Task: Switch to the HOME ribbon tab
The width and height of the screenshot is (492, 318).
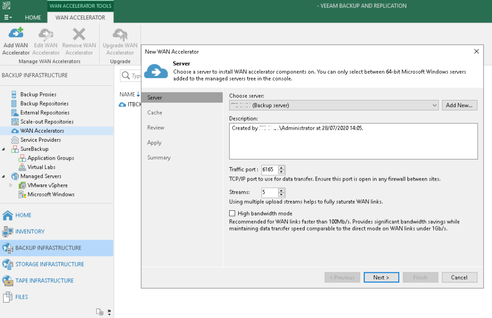Action: (x=33, y=17)
